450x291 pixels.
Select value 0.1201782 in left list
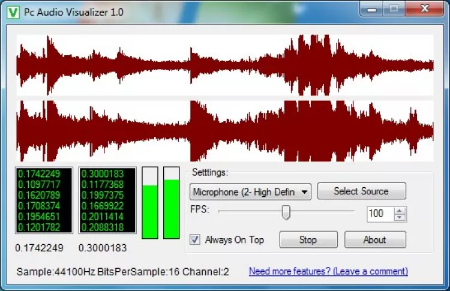point(39,227)
